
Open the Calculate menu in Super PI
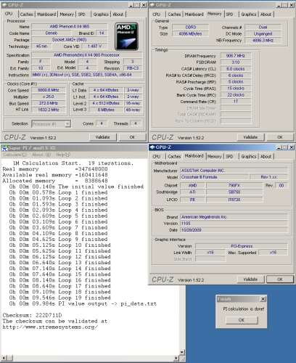click(x=15, y=155)
